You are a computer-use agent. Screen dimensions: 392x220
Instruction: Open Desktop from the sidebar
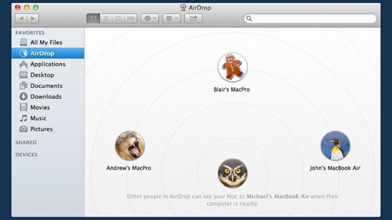[x=48, y=75]
